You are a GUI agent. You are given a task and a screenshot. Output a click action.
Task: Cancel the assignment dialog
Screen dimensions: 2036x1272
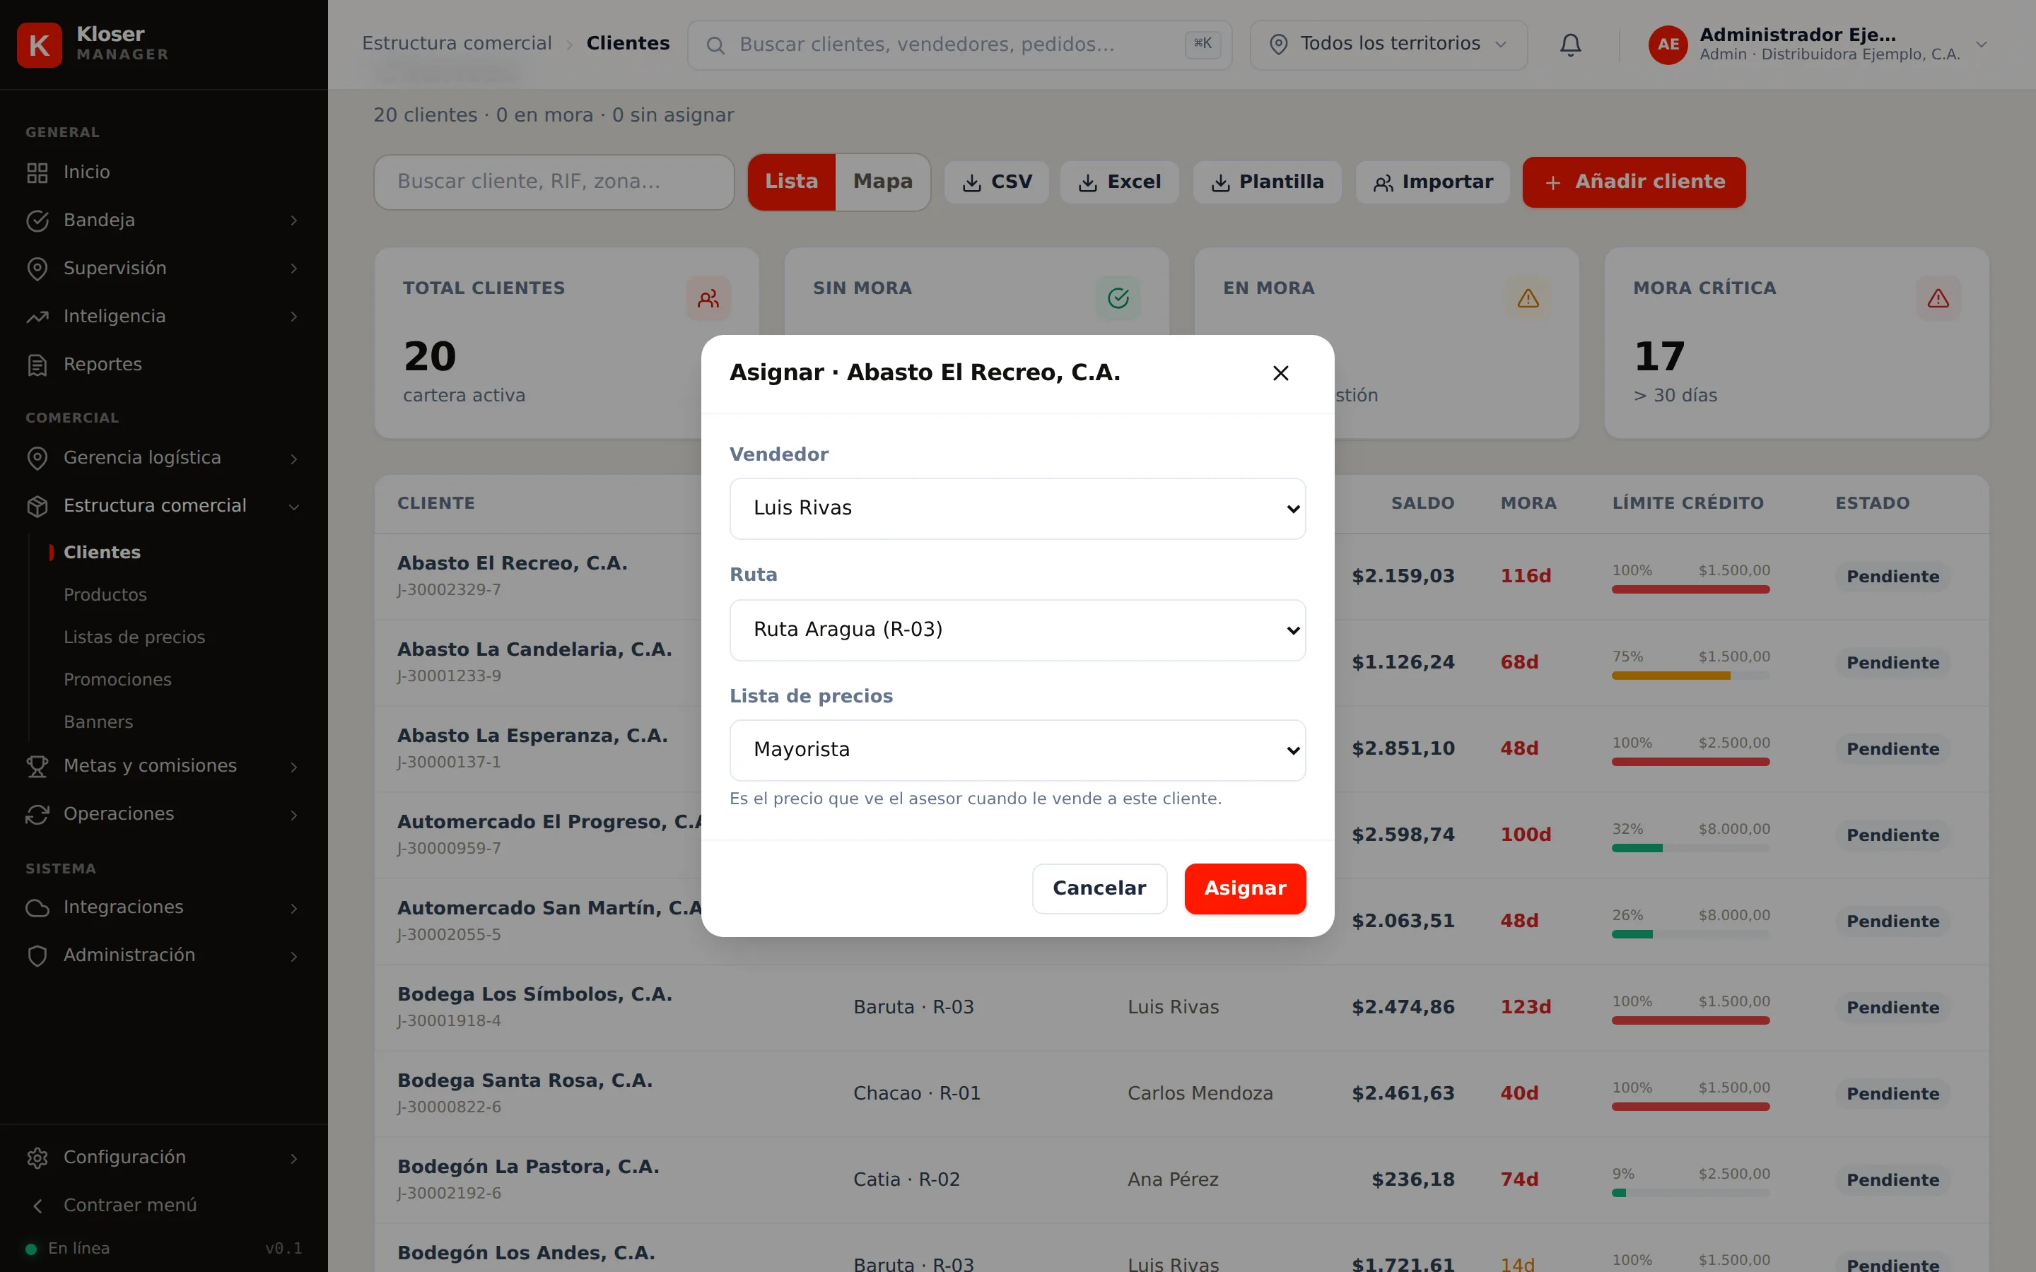[1099, 888]
